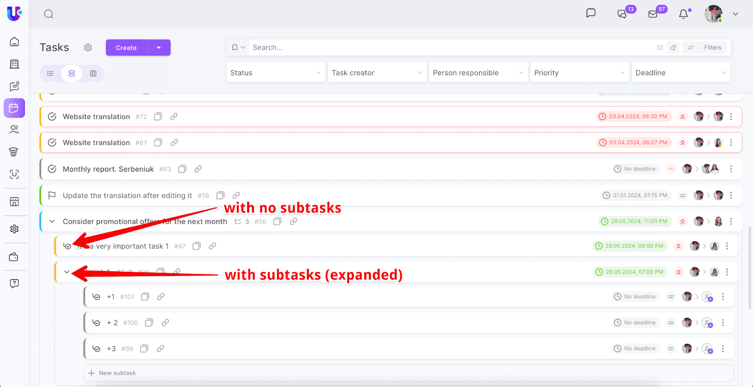Viewport: 753px width, 387px height.
Task: Collapse the Consider promotional offers task
Action: pos(52,221)
